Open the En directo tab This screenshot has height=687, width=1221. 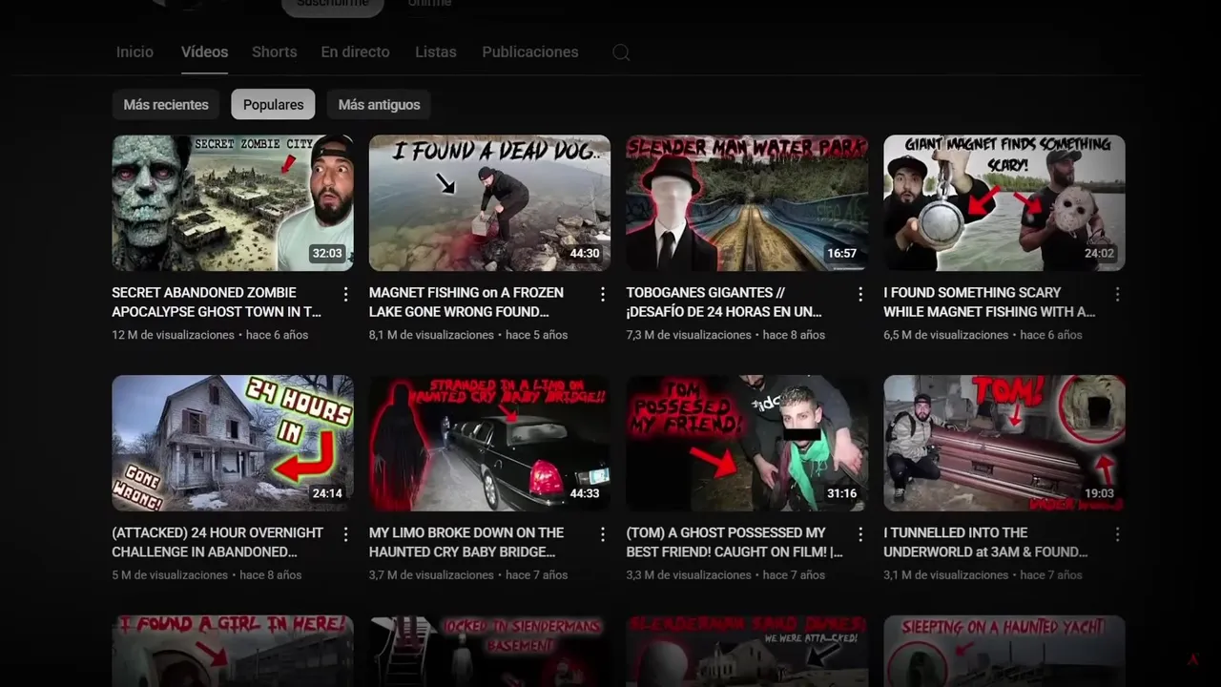coord(355,52)
